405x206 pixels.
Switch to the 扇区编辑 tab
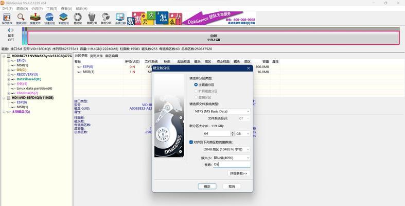point(111,56)
